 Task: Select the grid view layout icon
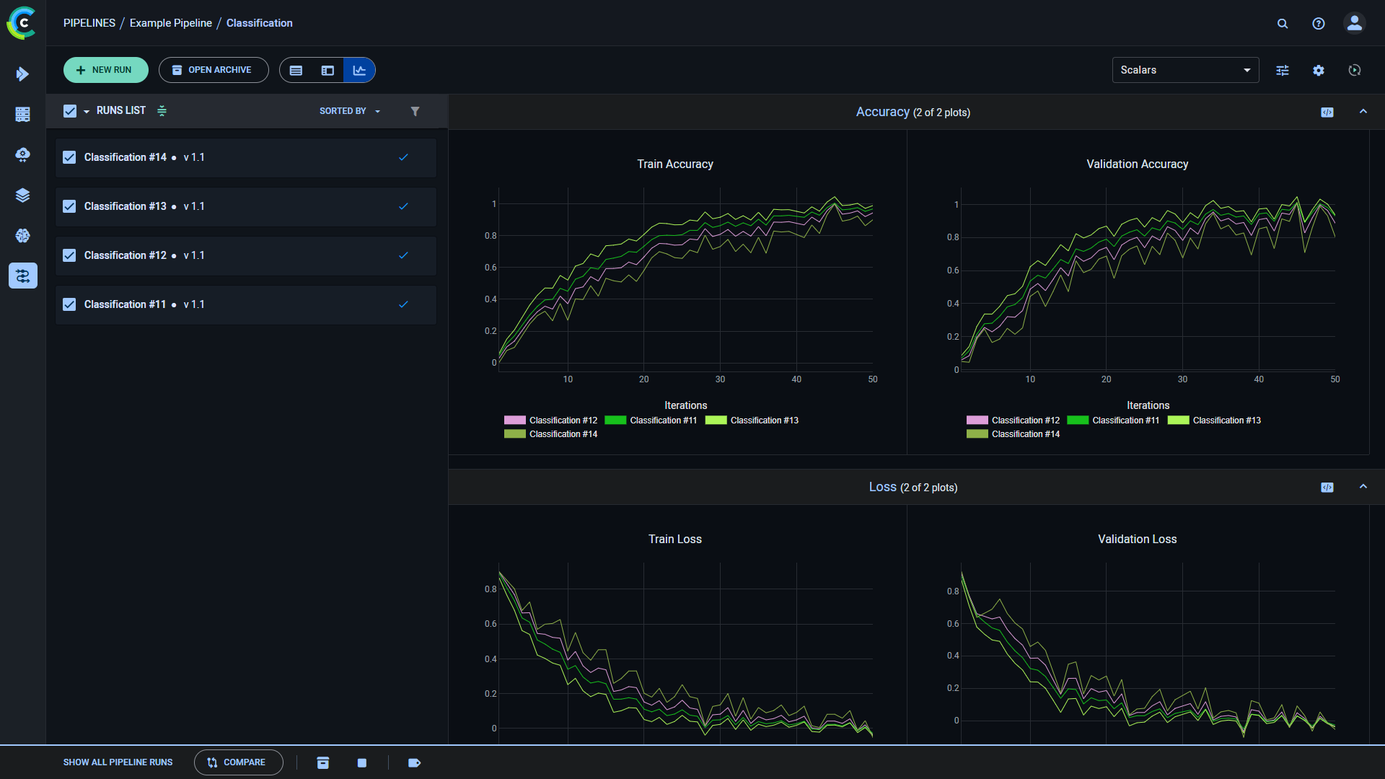coord(327,69)
